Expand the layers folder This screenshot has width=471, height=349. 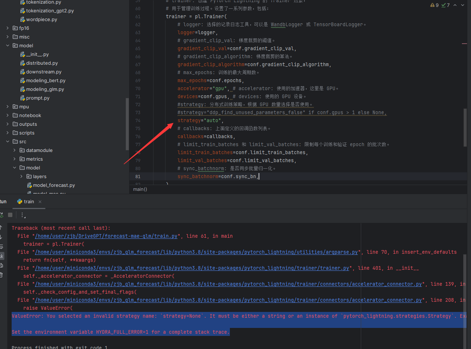(x=21, y=176)
